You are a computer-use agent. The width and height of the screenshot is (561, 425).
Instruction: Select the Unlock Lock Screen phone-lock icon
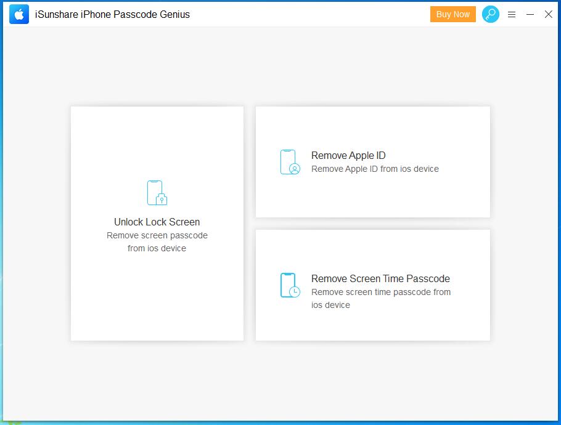(155, 192)
